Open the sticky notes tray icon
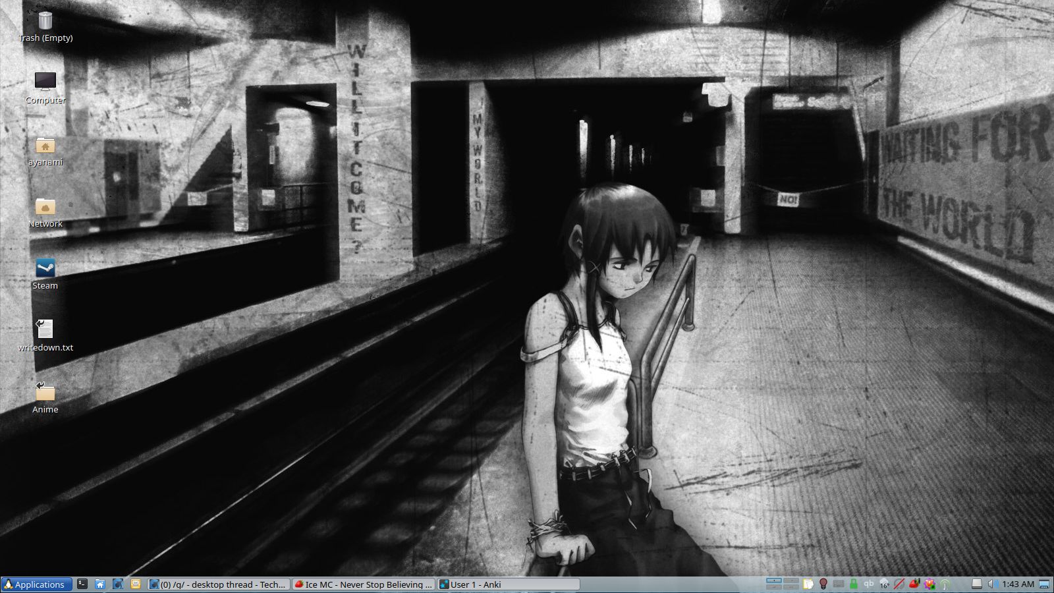The image size is (1054, 593). pyautogui.click(x=808, y=584)
